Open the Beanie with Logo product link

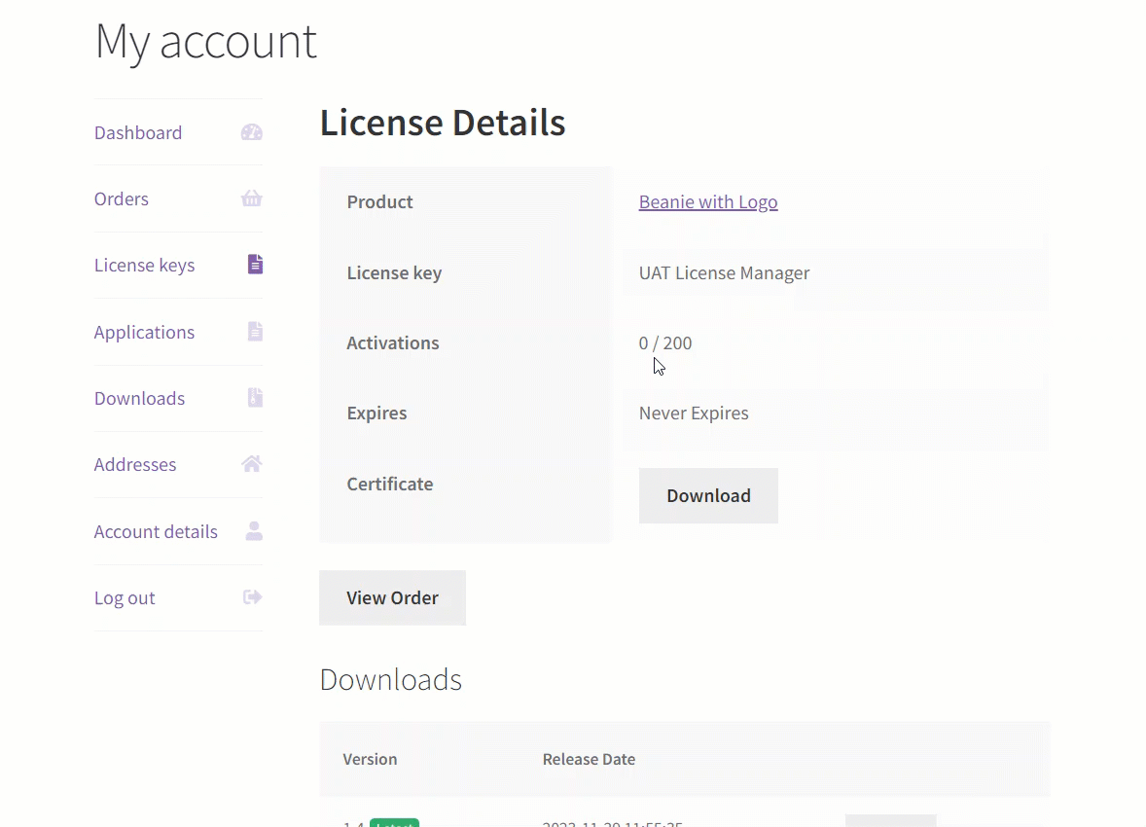707,201
